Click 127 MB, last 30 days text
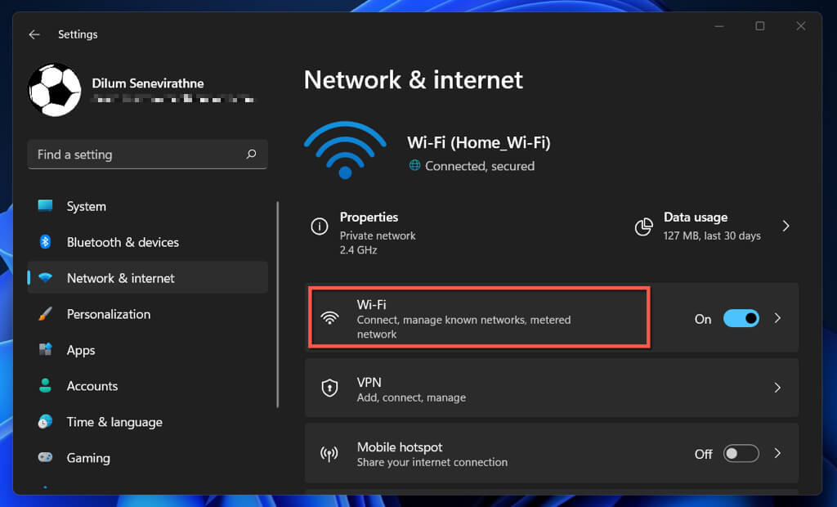837x507 pixels. [x=712, y=236]
